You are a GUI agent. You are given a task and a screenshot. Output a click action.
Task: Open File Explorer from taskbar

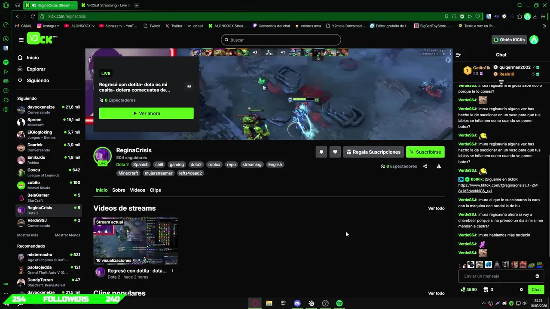pyautogui.click(x=269, y=303)
